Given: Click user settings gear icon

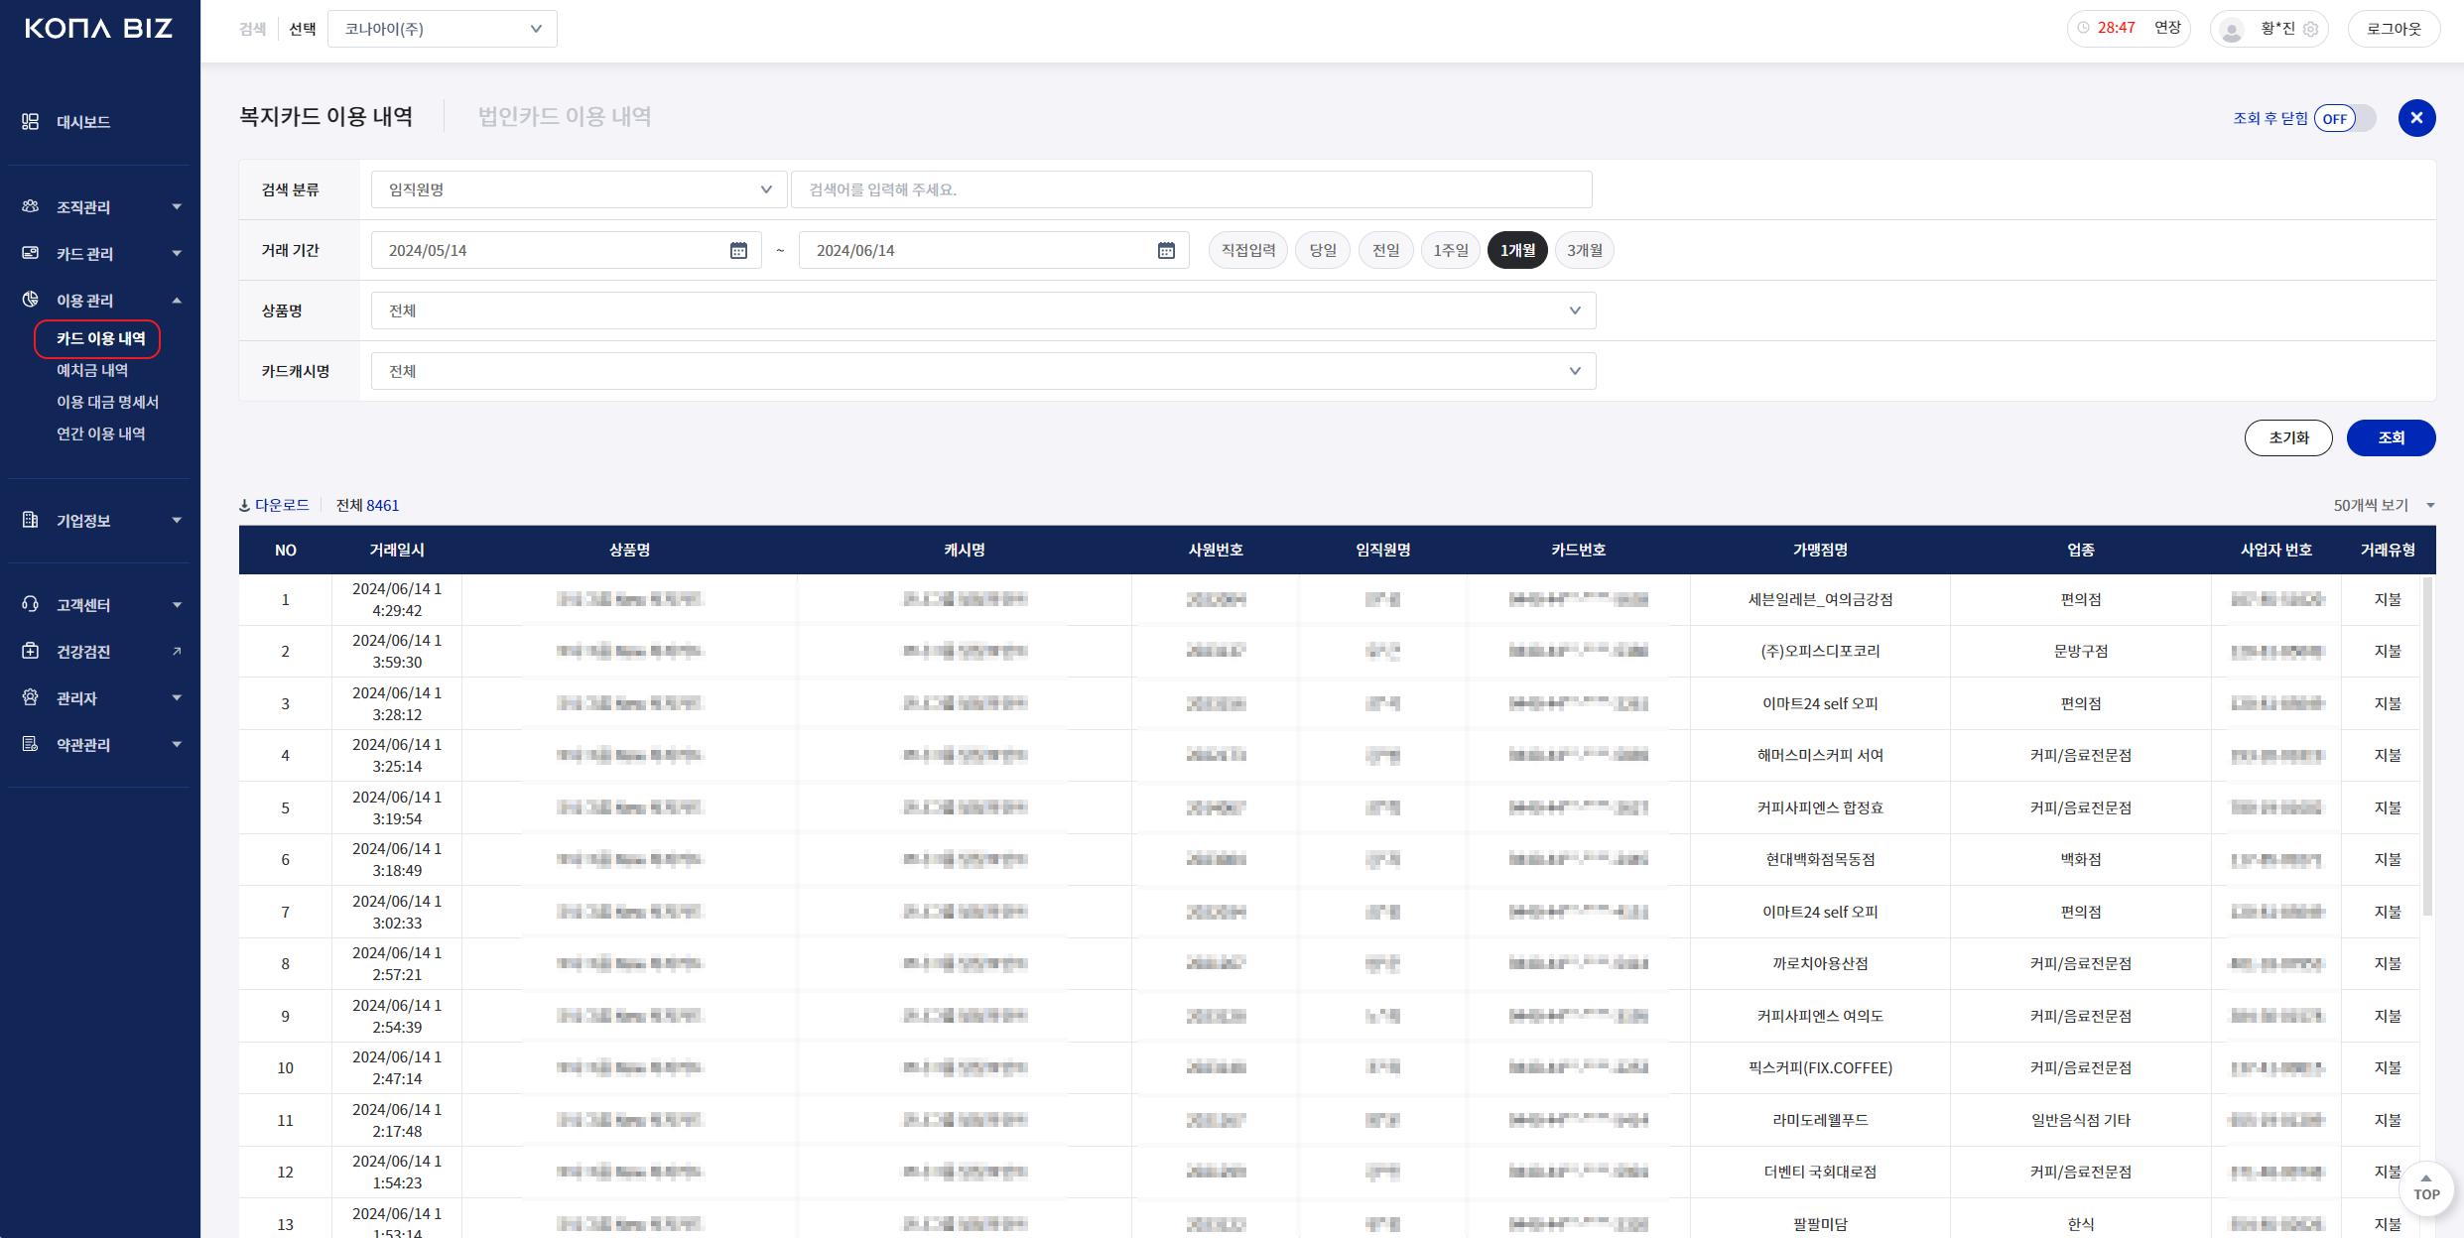Looking at the screenshot, I should pyautogui.click(x=2311, y=29).
